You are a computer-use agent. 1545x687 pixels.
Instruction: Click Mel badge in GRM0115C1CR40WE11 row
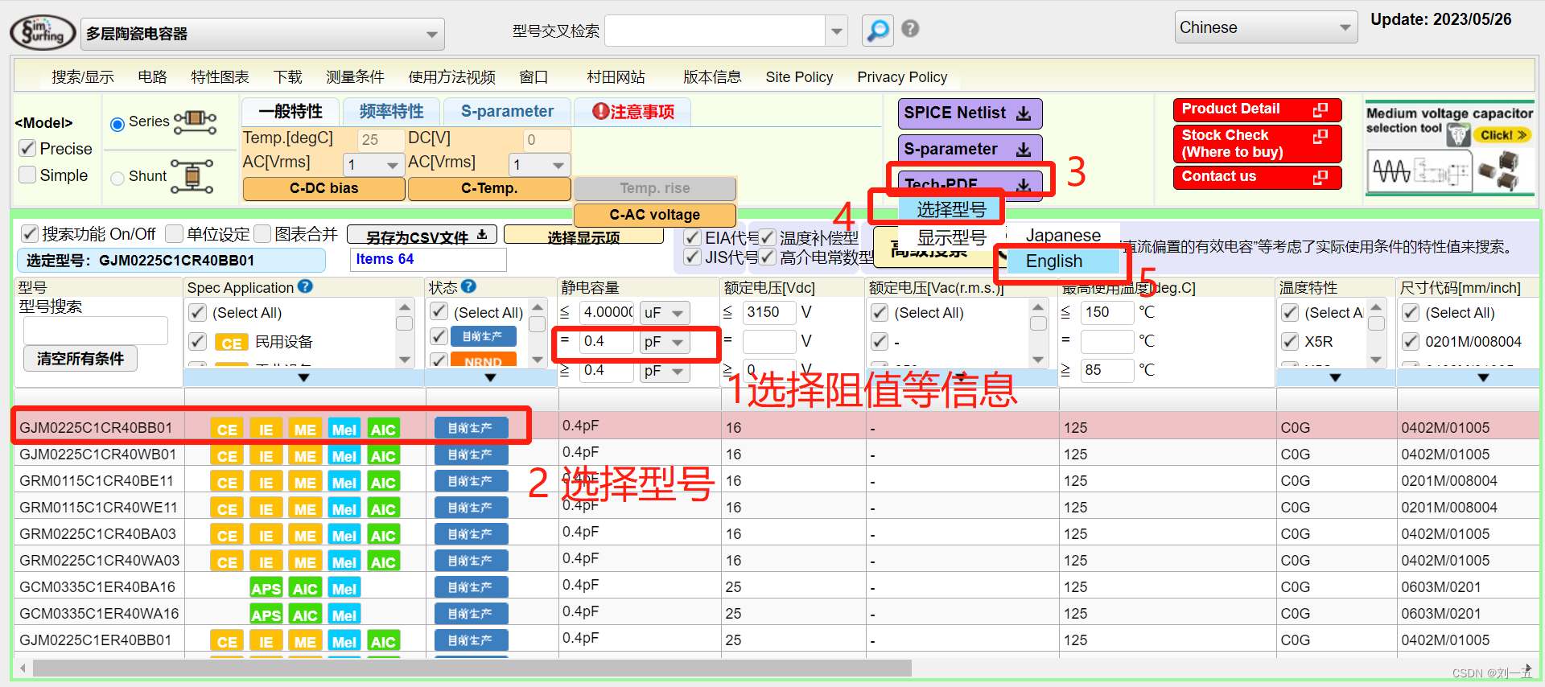(344, 509)
